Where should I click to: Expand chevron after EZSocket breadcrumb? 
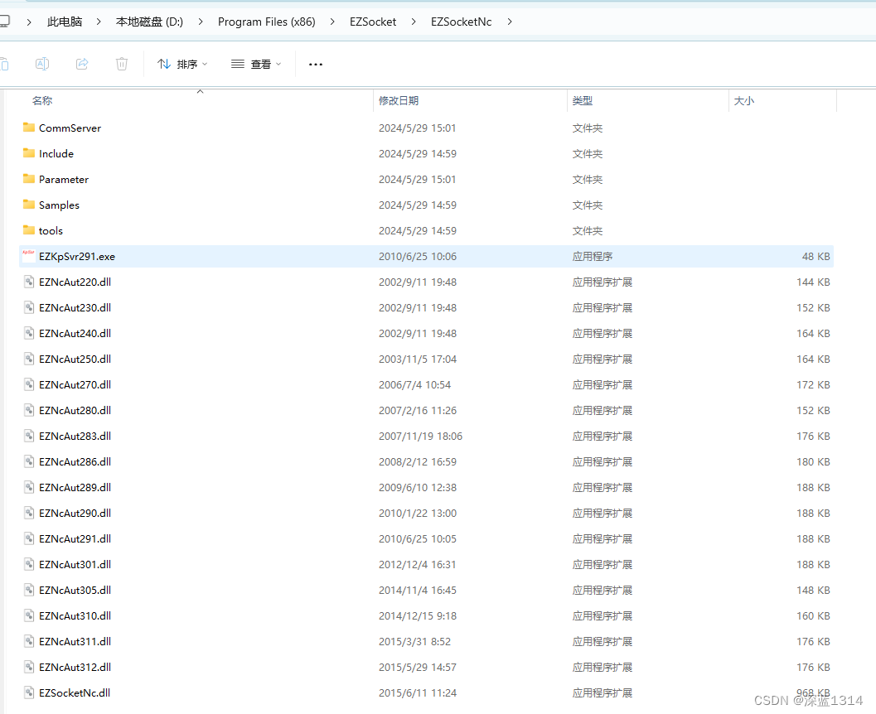tap(414, 22)
